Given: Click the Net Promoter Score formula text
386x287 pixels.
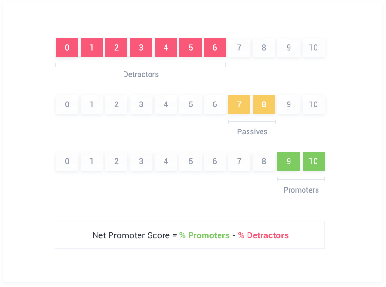Looking at the screenshot, I should [190, 235].
